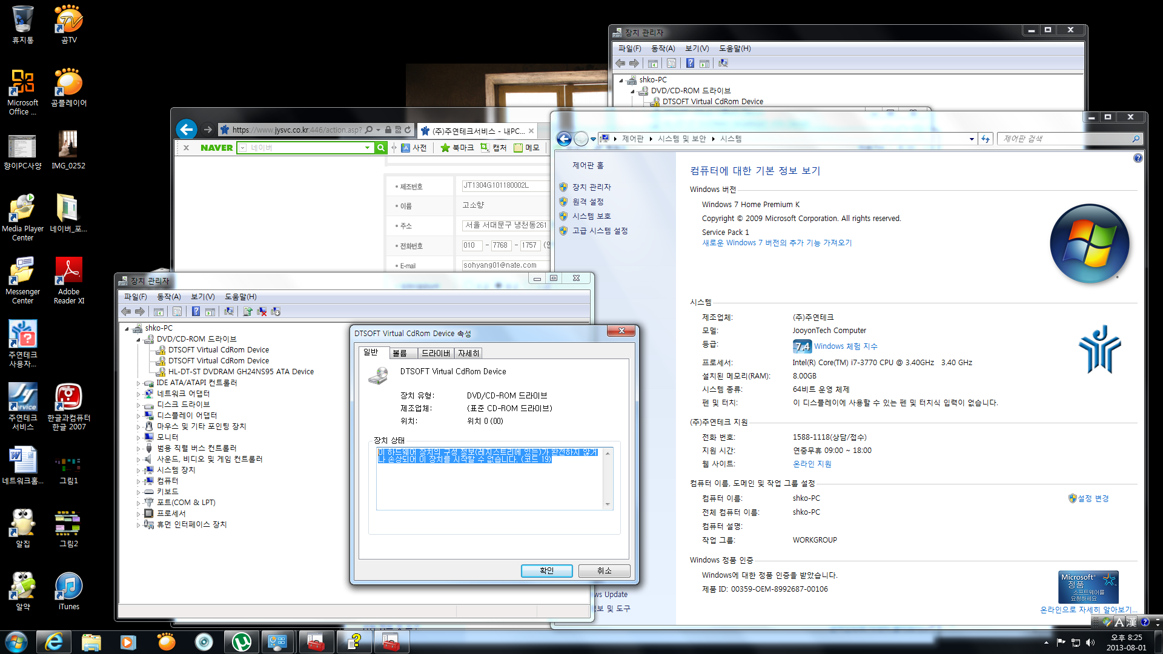This screenshot has width=1163, height=654.
Task: Open iTunes desktop shortcut
Action: pos(68,591)
